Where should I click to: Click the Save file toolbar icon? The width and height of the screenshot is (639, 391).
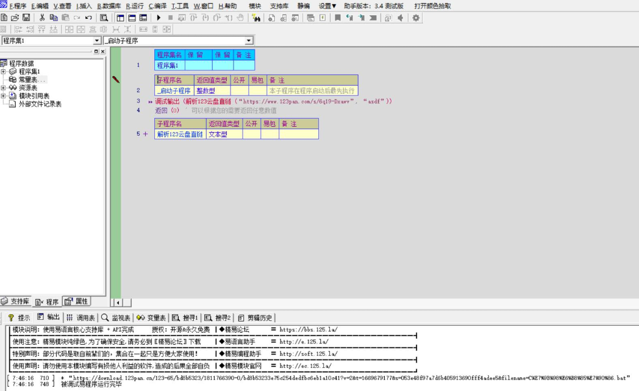click(26, 18)
